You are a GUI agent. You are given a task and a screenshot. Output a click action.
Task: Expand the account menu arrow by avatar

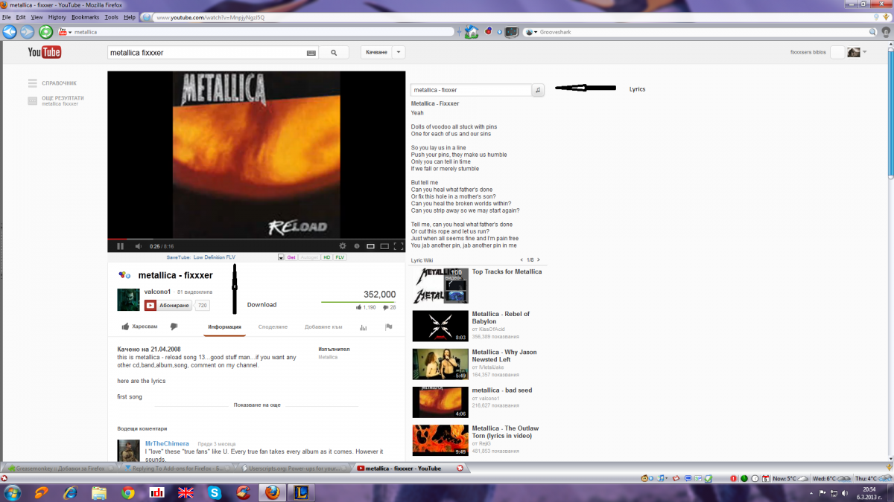point(865,53)
